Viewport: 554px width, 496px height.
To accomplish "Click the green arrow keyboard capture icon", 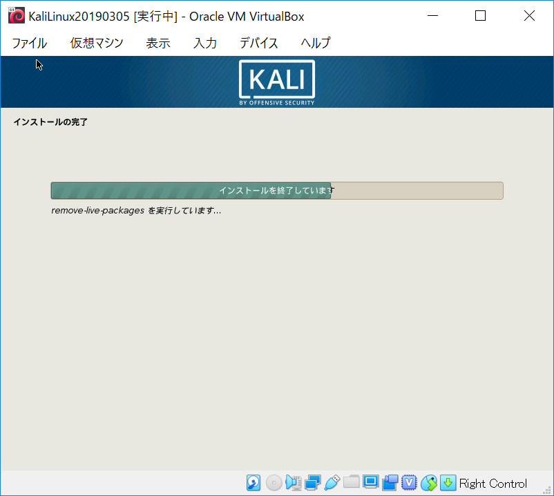I will [x=448, y=483].
